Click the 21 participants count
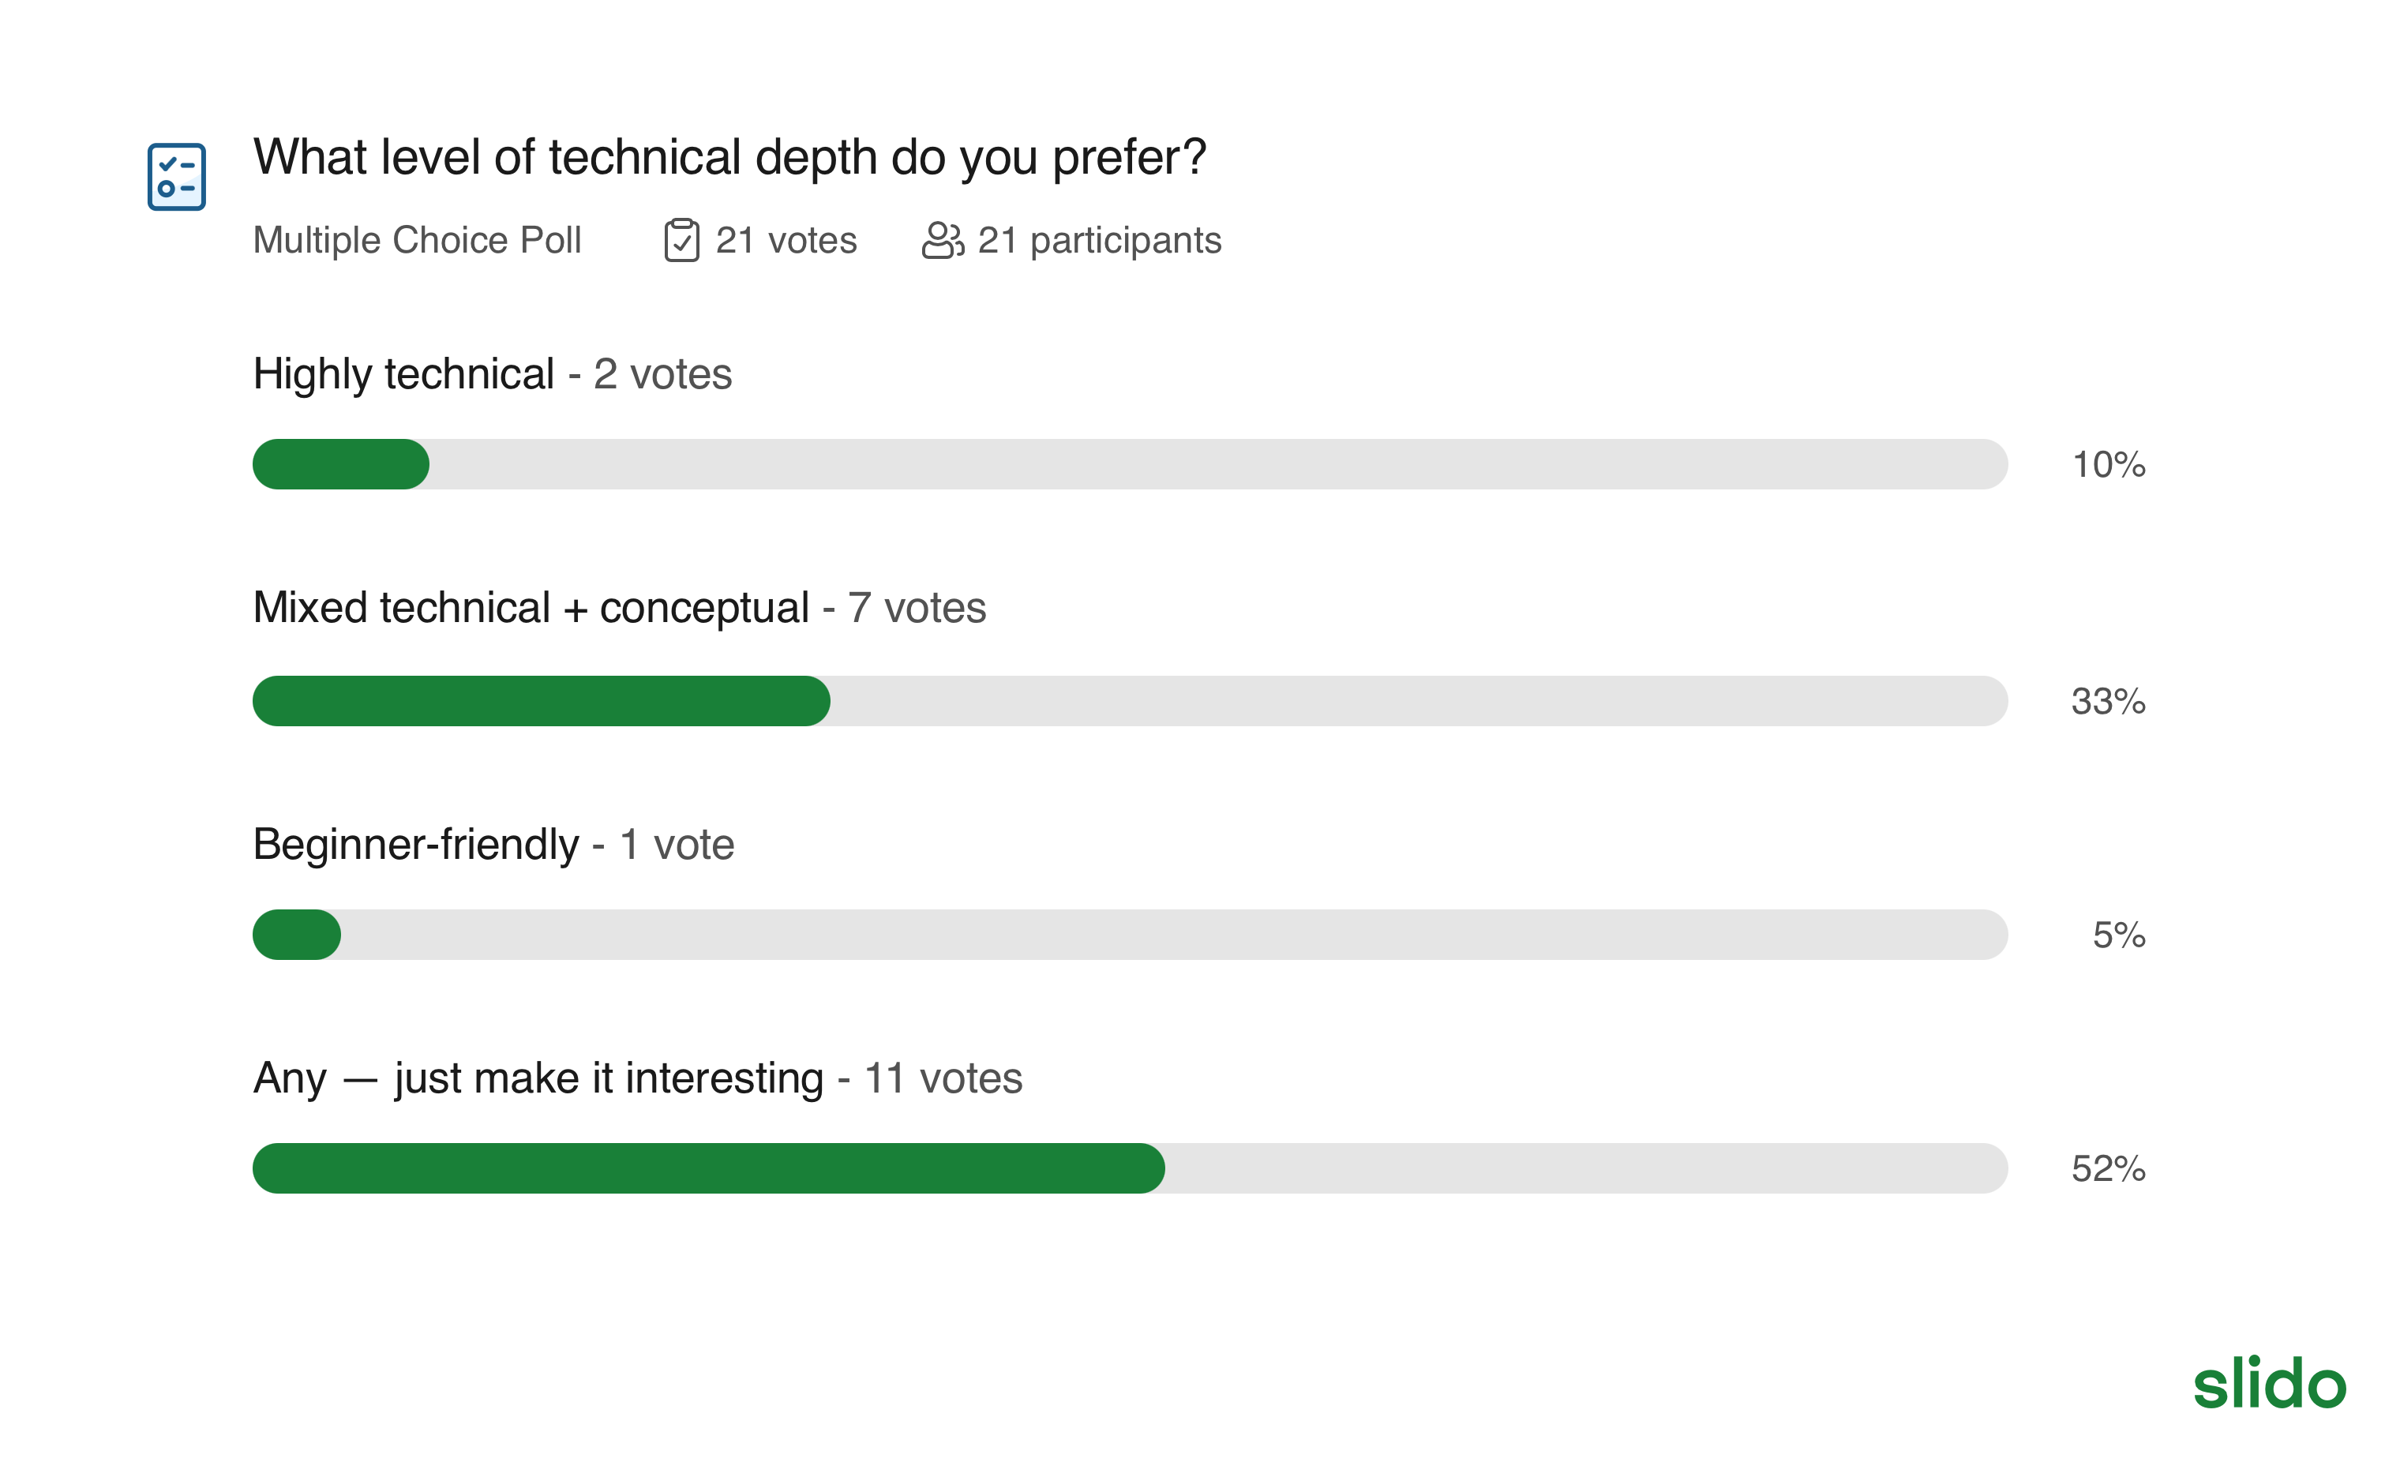Image resolution: width=2400 pixels, height=1462 pixels. (1099, 240)
